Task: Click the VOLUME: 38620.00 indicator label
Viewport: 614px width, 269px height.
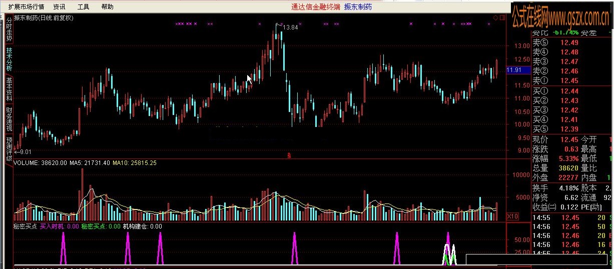Action: (40, 163)
